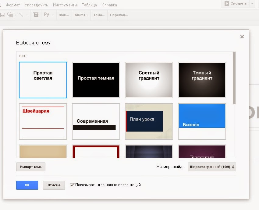Open the Справка menu
259x210 pixels.
point(109,5)
